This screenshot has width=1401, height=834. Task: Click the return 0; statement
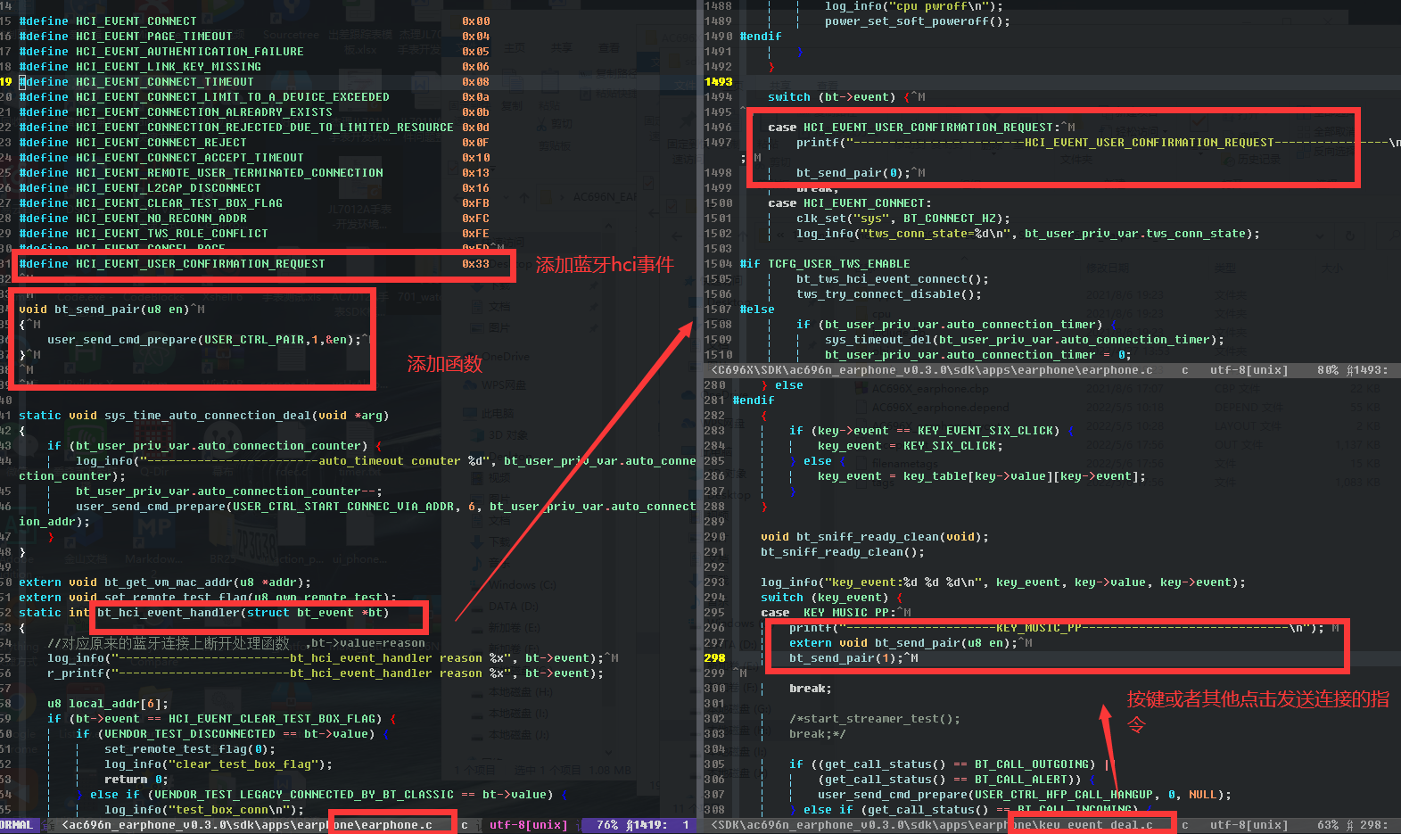click(136, 780)
